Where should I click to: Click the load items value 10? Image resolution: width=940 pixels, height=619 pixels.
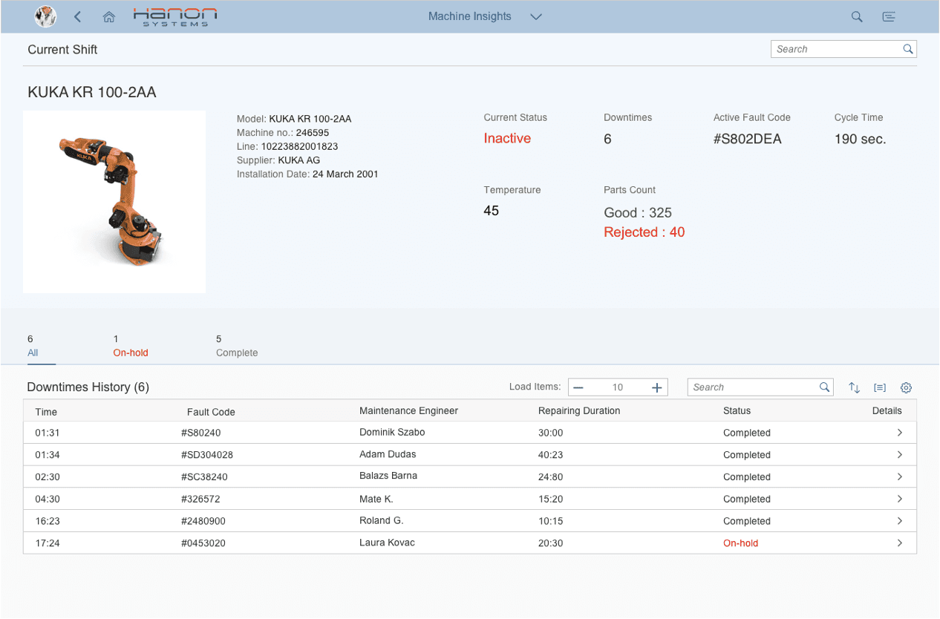[x=618, y=387]
